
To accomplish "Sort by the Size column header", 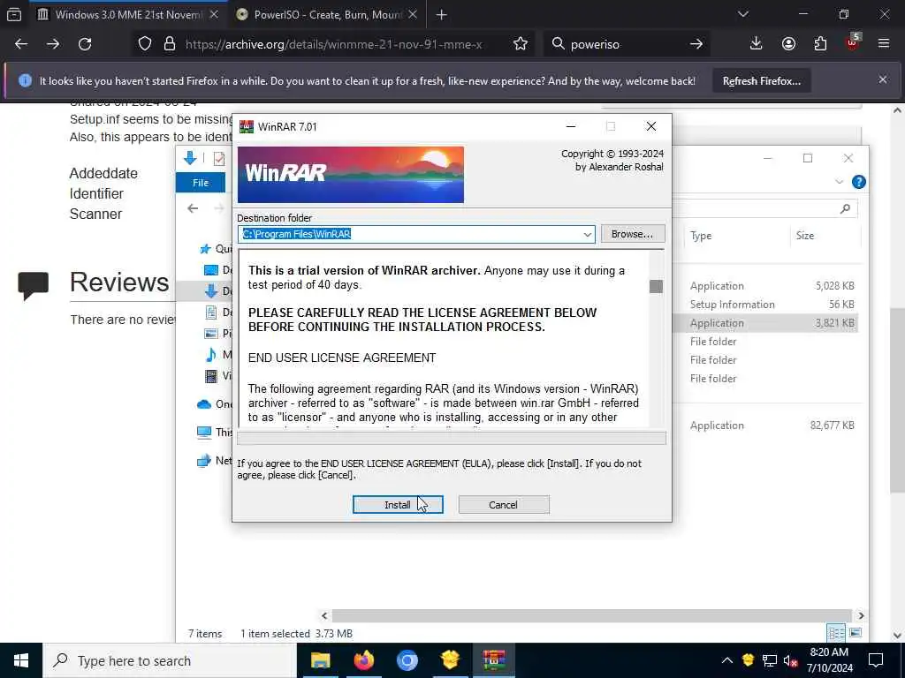I will [x=805, y=236].
